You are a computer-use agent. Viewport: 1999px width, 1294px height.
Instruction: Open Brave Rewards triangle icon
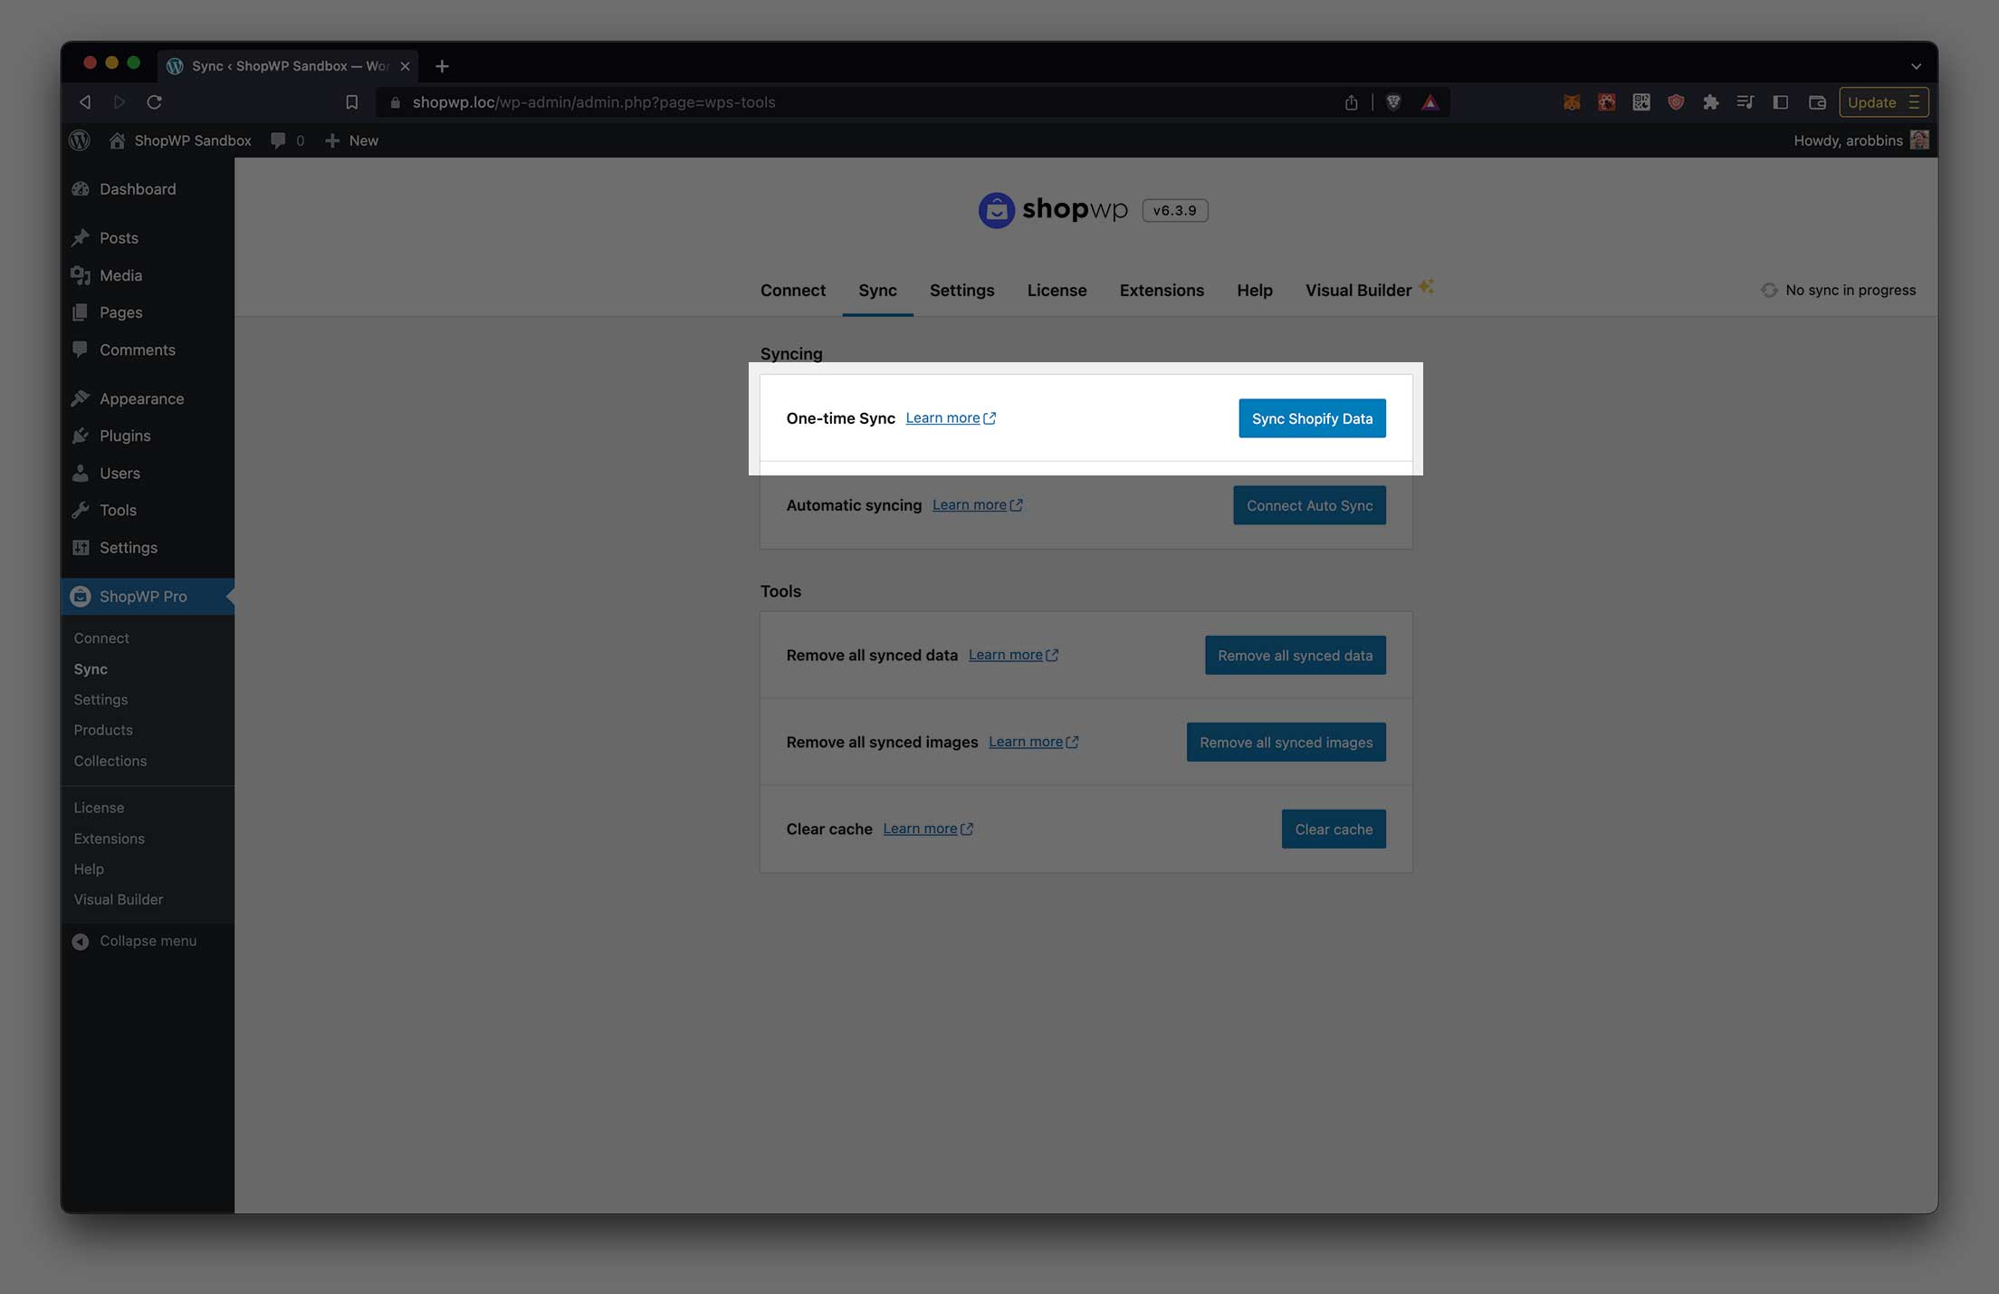tap(1430, 102)
